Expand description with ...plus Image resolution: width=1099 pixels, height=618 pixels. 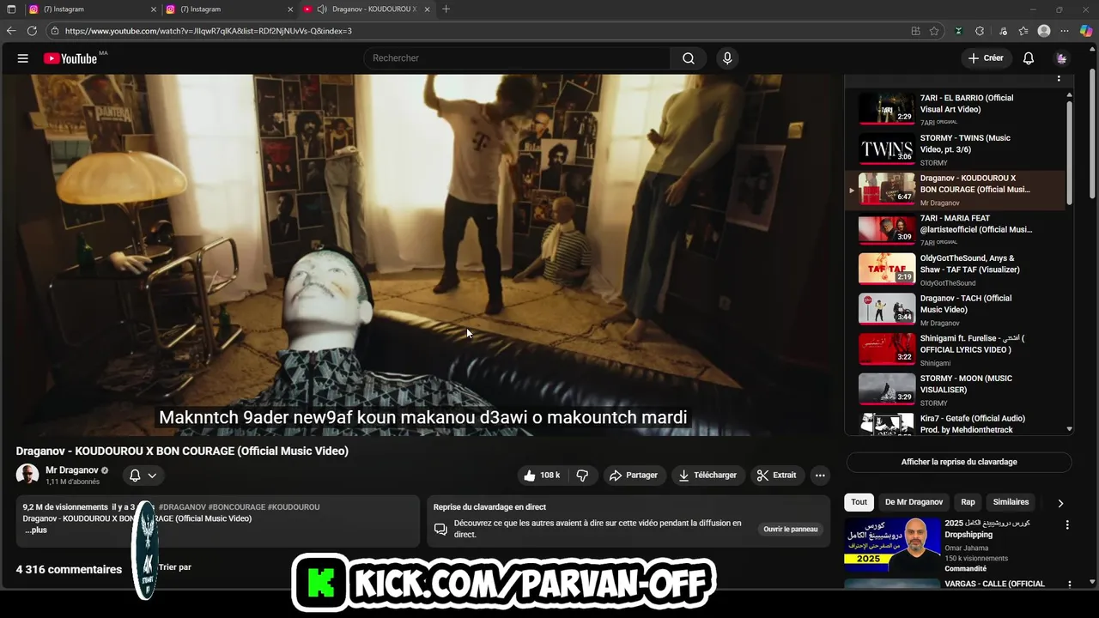click(35, 530)
